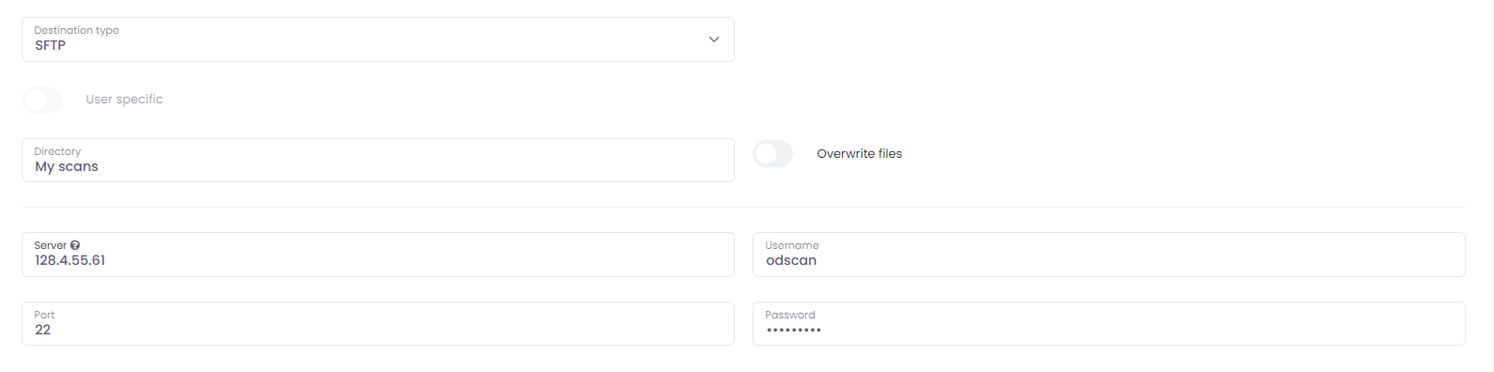Click the 'Destination type' field label
Viewport: 1494px width, 372px height.
click(x=76, y=30)
